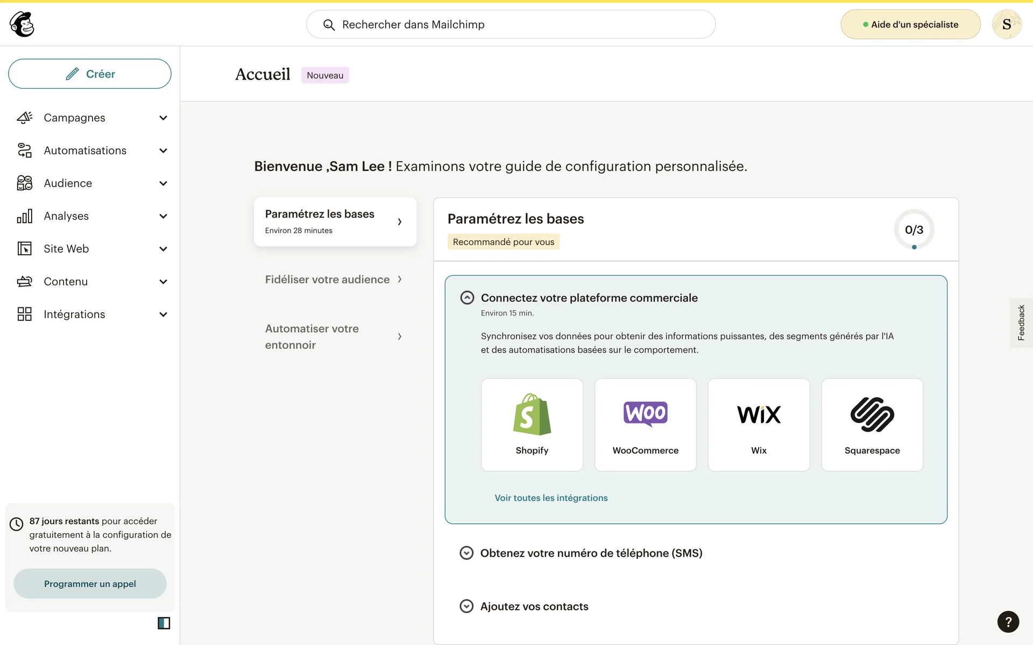
Task: Click the Programmer un appel button
Action: pyautogui.click(x=90, y=584)
